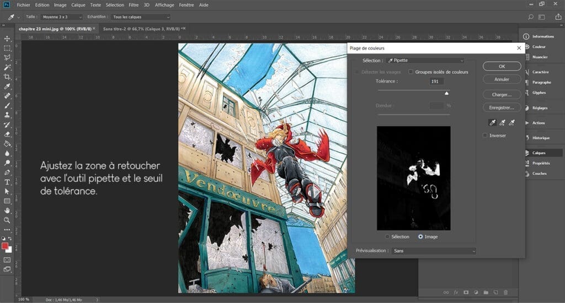Select the Dodge tool

7,163
